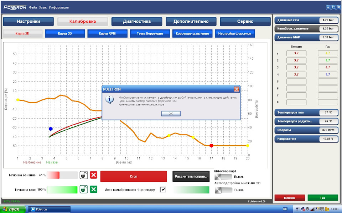Click the Poletron logo in the title bar
This screenshot has width=342, height=213.
point(15,7)
